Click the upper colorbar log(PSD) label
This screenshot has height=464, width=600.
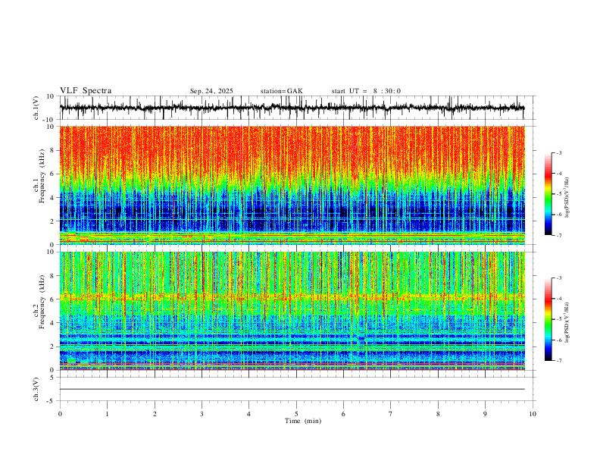[x=567, y=198]
